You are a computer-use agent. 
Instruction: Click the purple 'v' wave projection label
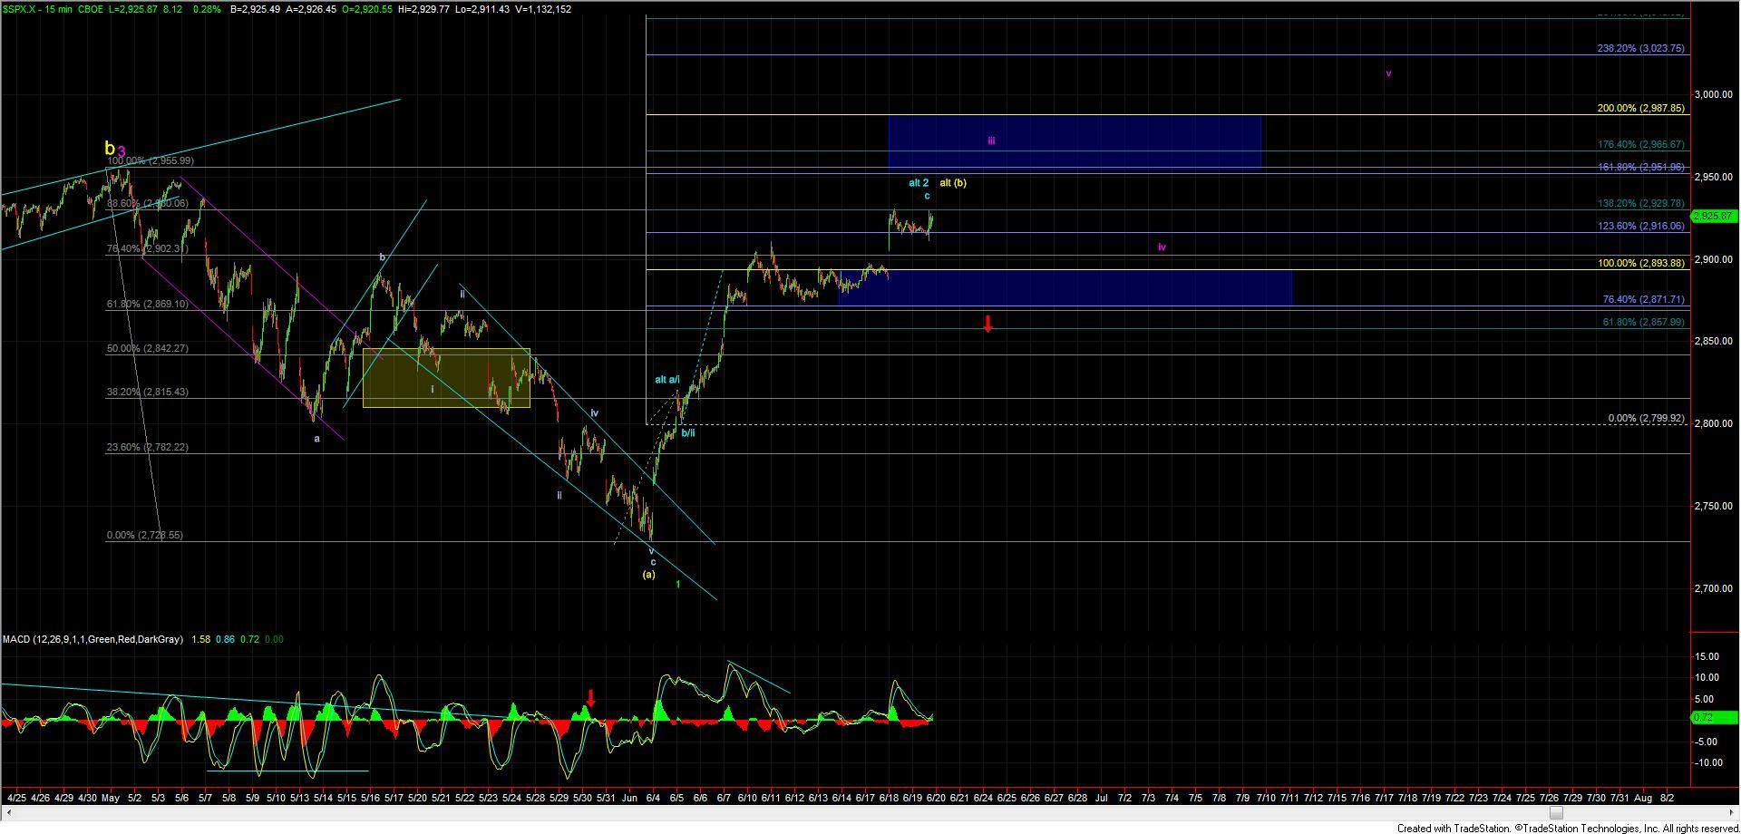(x=1388, y=73)
